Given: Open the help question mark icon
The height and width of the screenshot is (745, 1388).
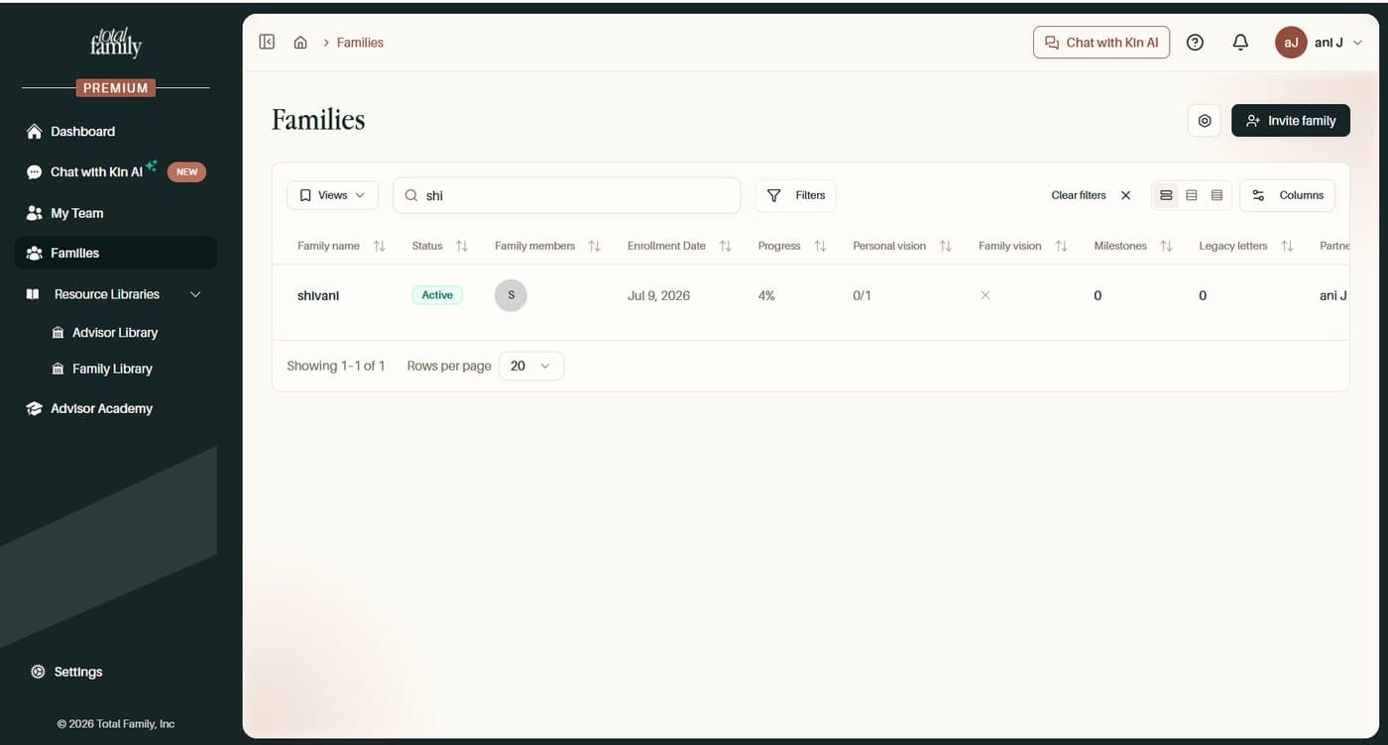Looking at the screenshot, I should click(1195, 43).
